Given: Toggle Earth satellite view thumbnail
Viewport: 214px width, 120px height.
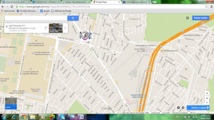Looking at the screenshot, I should point(11,103).
